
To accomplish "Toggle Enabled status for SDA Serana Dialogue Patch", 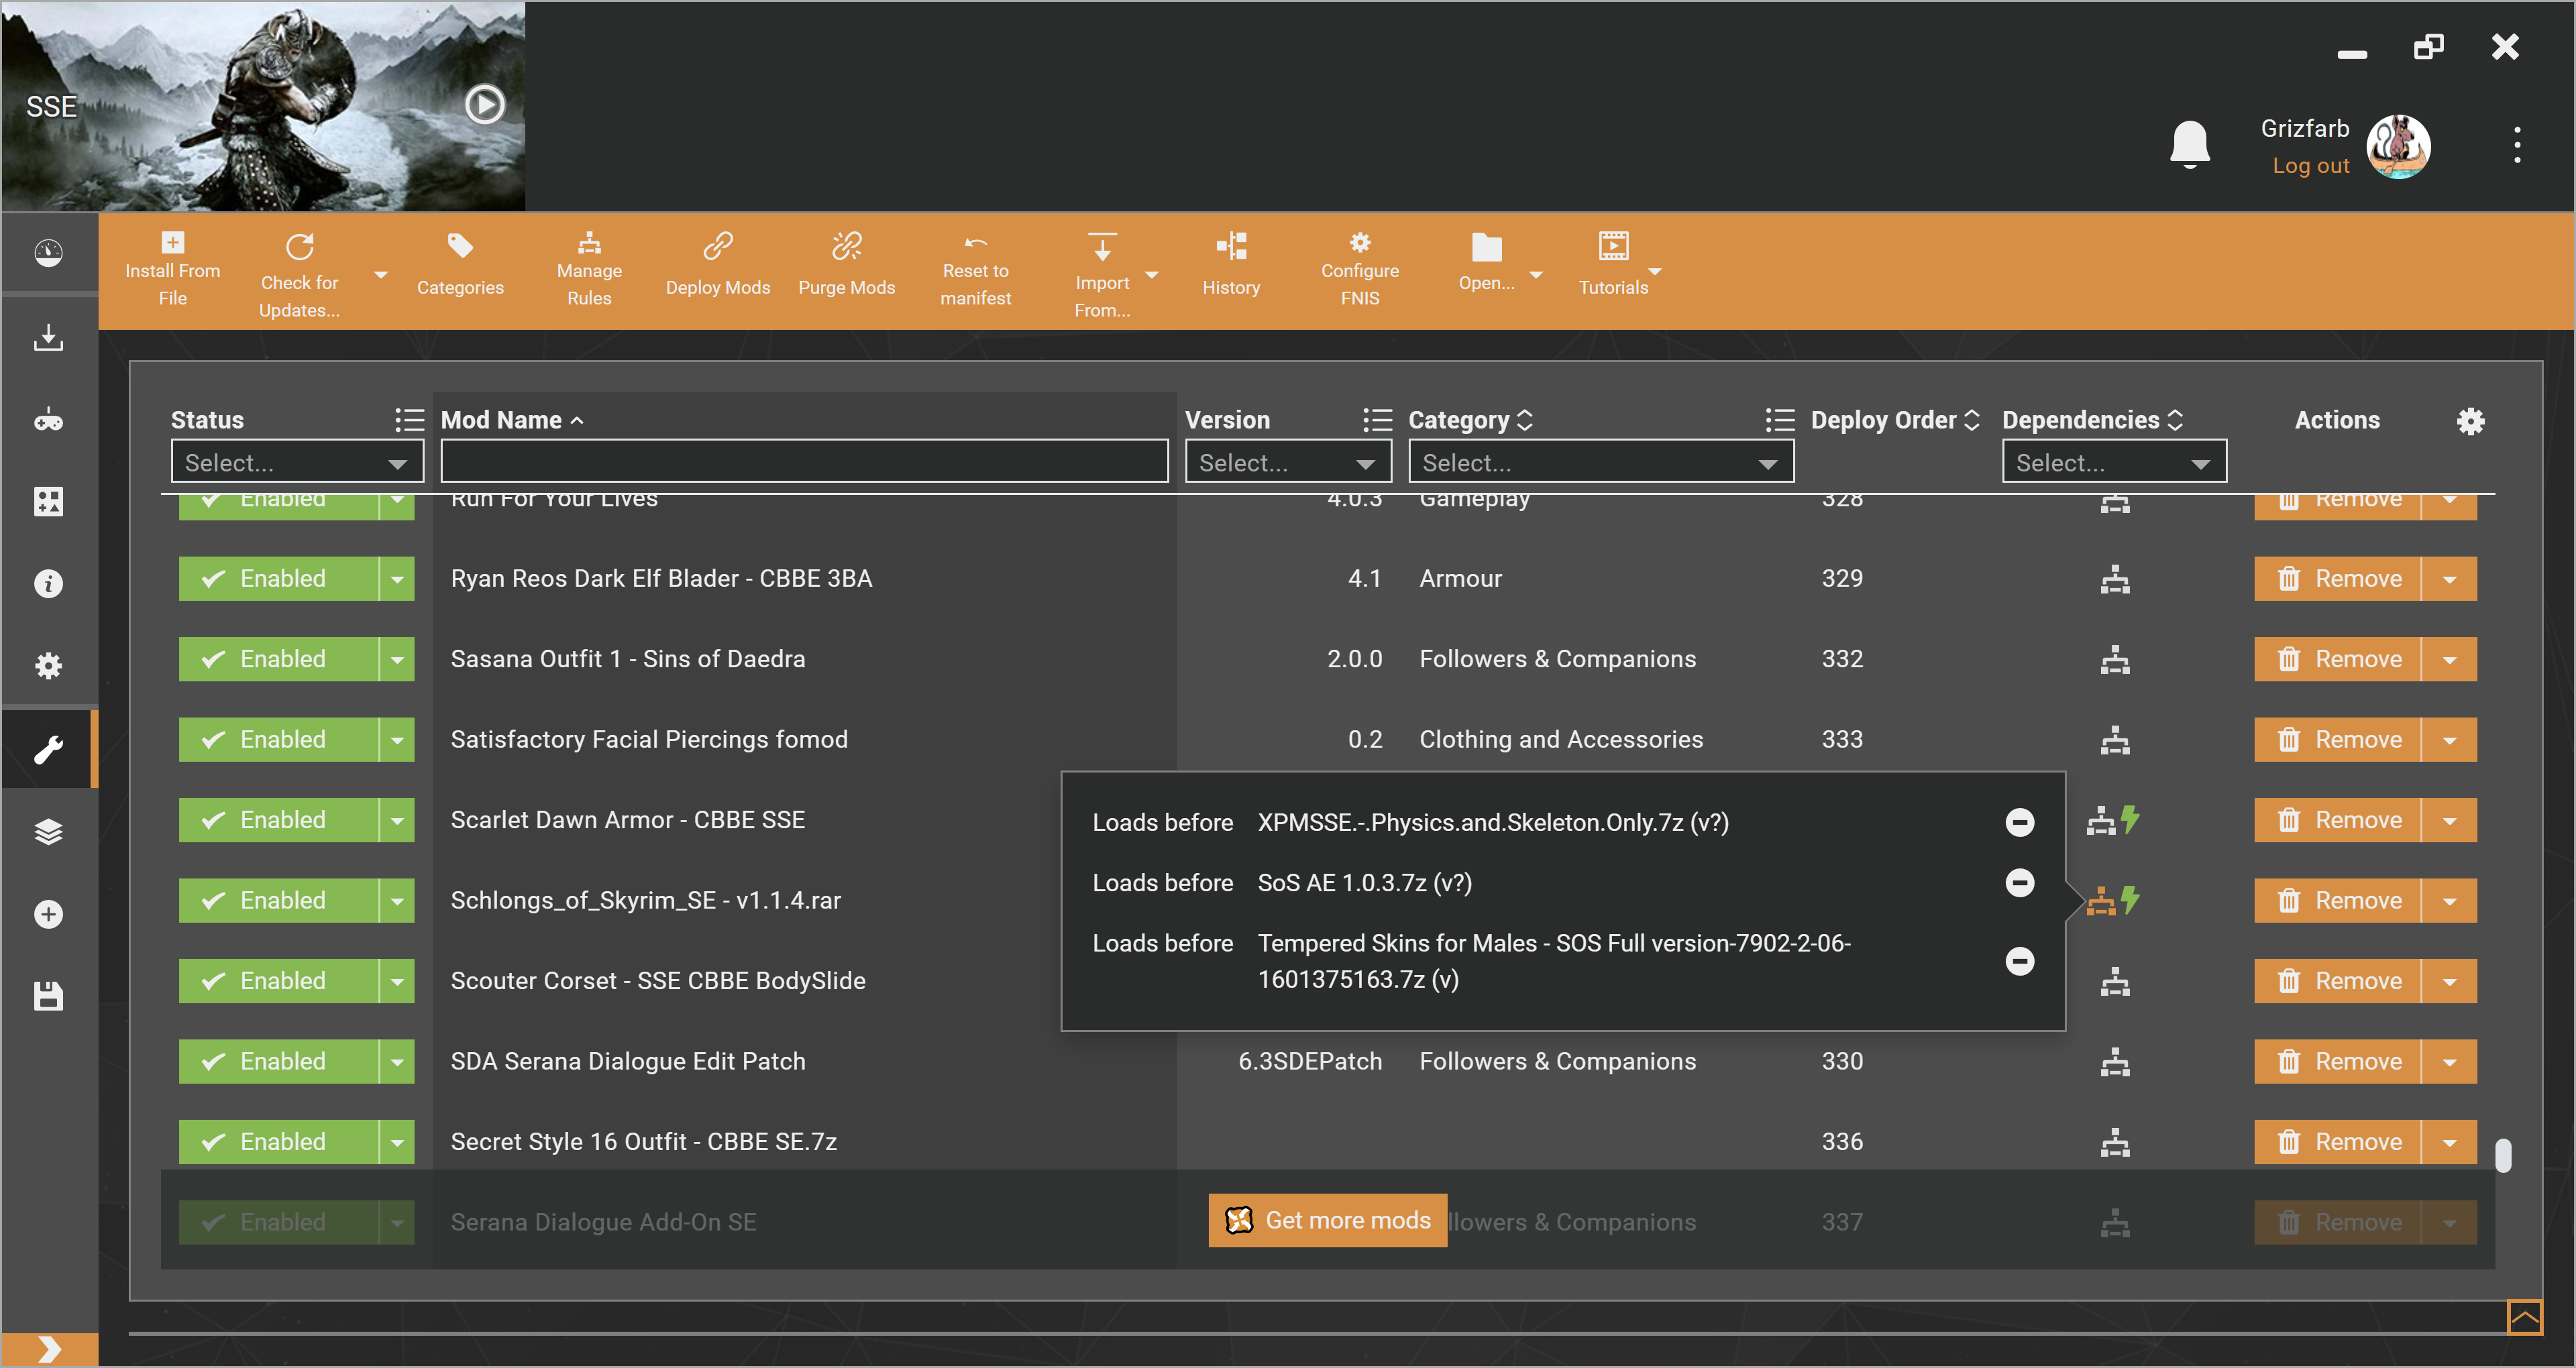I will point(278,1061).
